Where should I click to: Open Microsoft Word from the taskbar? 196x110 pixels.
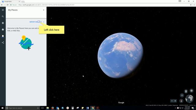tap(88, 108)
